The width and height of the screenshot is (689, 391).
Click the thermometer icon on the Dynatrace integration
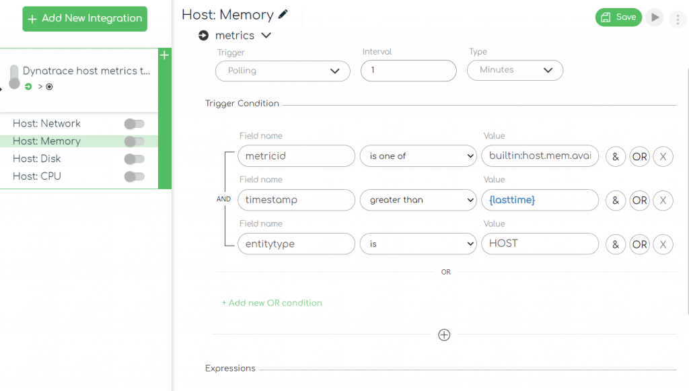tap(15, 76)
